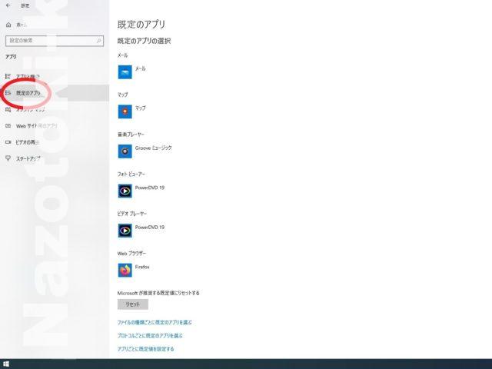Open ビデオの再生 in the sidebar

(29, 141)
